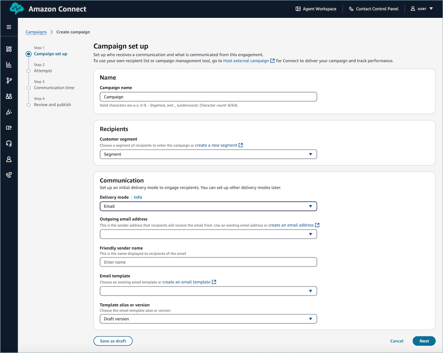
Task: Follow the create an email template link
Action: tap(186, 282)
